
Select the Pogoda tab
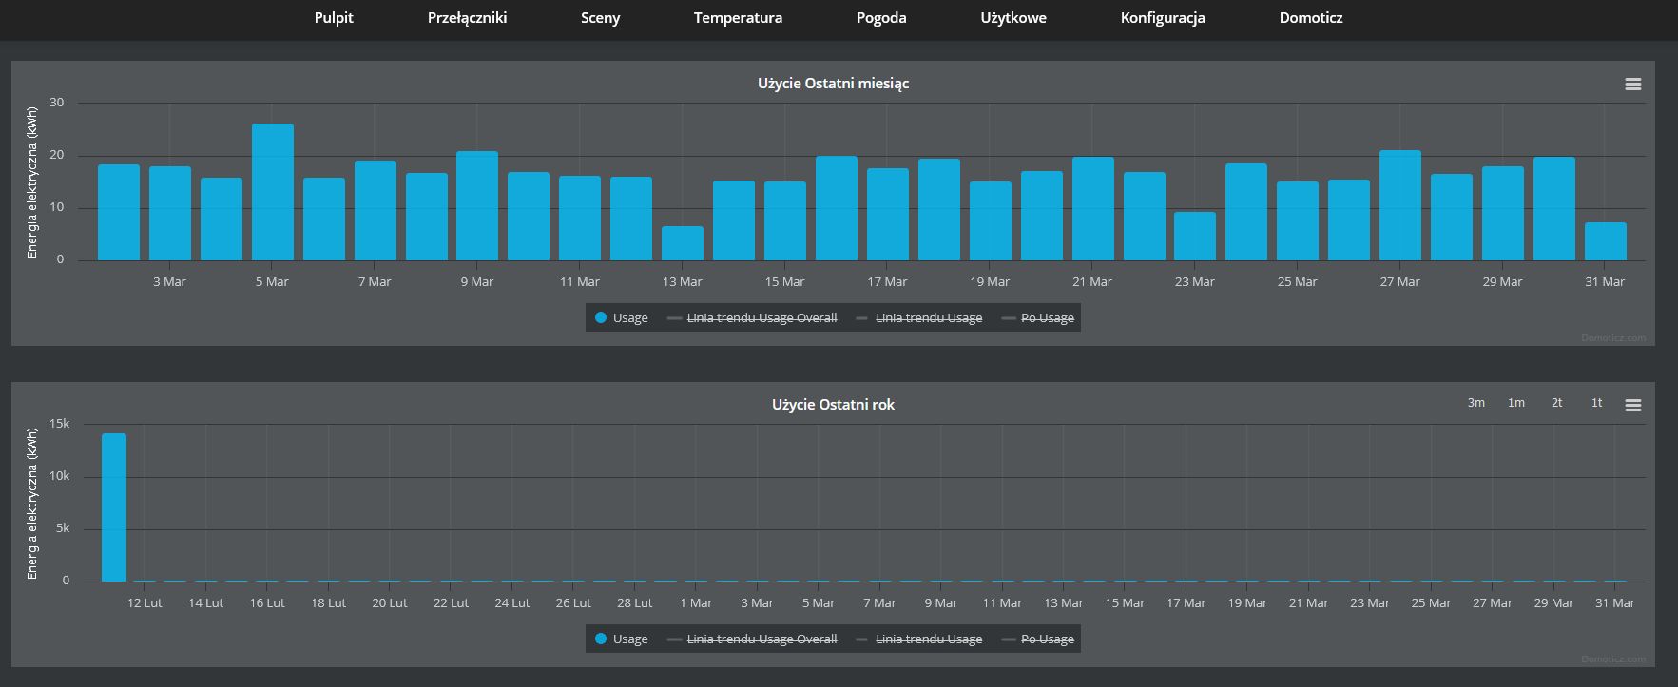(881, 18)
